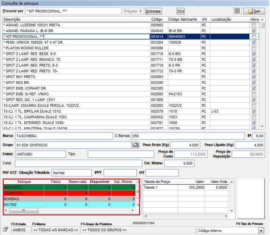Viewport: 270px width, 235px height.
Task: Select the GARANTIA stock row
Action: coord(69,193)
